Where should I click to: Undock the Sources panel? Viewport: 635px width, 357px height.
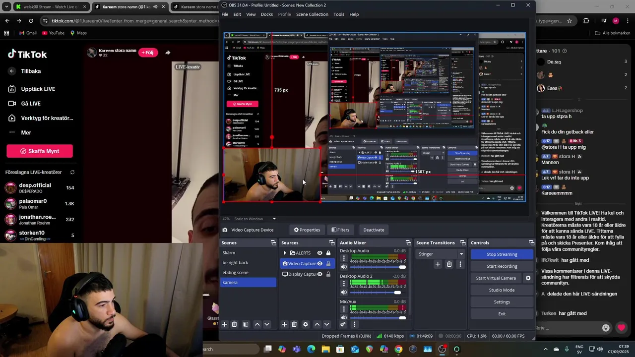(332, 242)
